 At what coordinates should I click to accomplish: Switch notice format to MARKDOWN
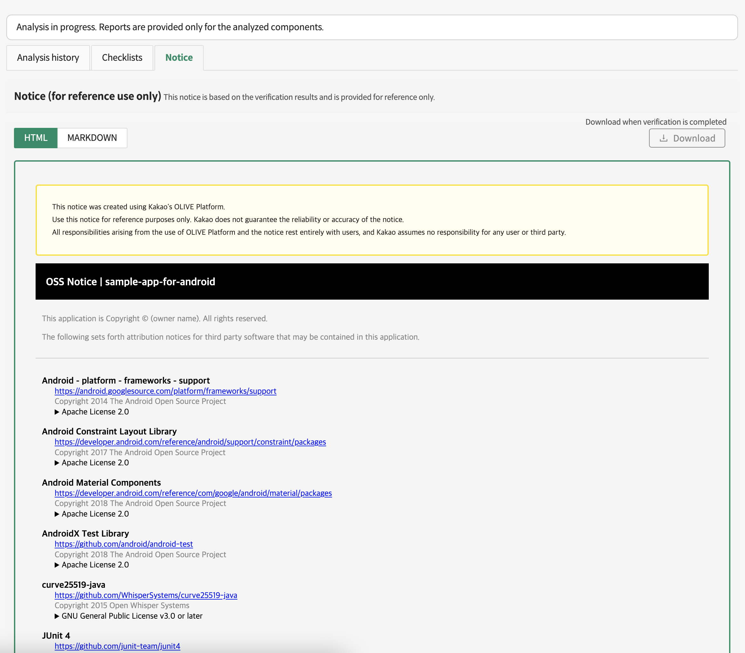[x=92, y=138]
